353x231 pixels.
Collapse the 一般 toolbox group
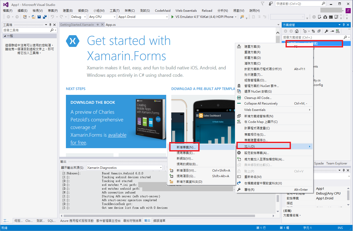pyautogui.click(x=5, y=36)
